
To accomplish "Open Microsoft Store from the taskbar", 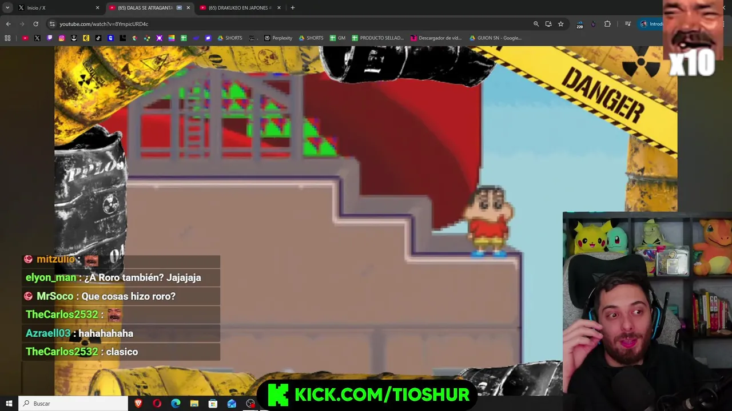I will [x=213, y=404].
